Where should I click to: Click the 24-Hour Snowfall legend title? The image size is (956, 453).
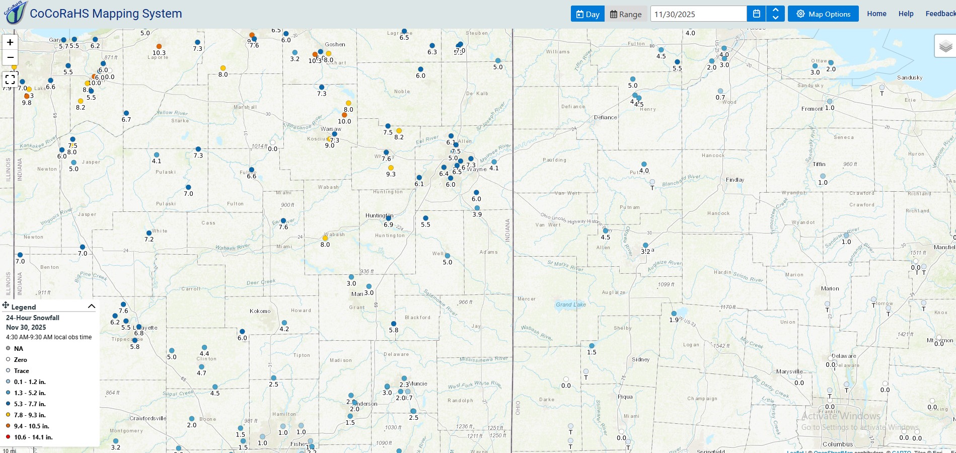pos(33,318)
